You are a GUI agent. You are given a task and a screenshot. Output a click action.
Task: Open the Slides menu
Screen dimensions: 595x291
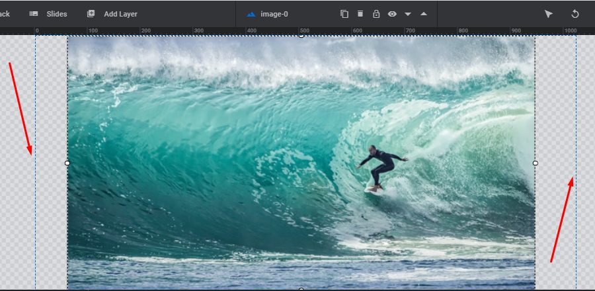click(x=48, y=14)
